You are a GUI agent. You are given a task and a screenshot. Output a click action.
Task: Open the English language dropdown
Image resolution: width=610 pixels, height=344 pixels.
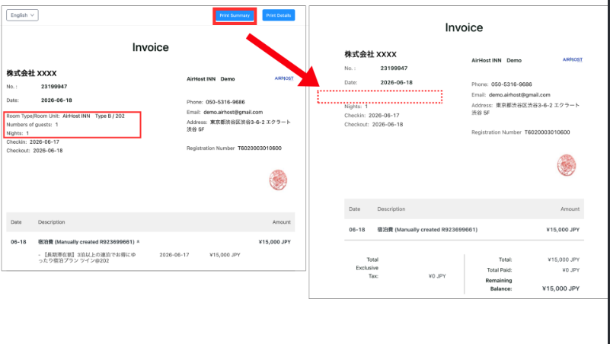22,15
